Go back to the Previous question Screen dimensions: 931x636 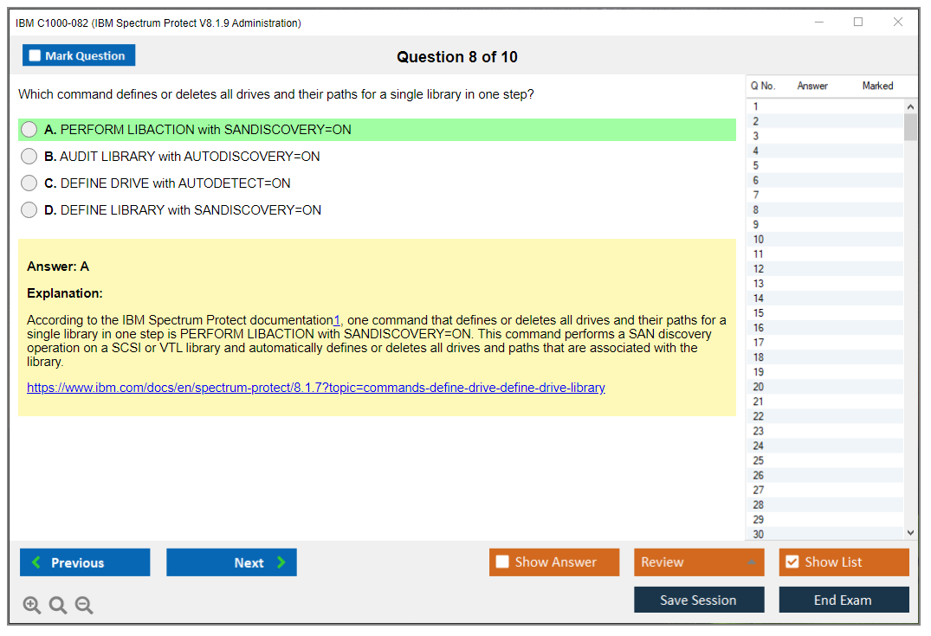pos(85,562)
